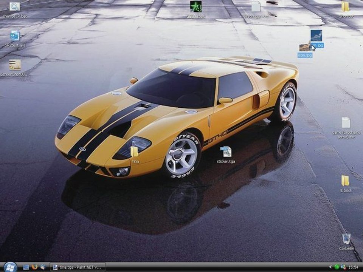Screen dimensions: 363x272
Task: Click the taskbar clock showing 15:54
Action: pyautogui.click(x=353, y=267)
